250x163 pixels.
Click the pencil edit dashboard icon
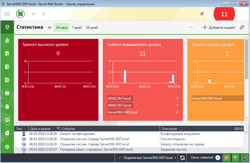[x=242, y=27]
